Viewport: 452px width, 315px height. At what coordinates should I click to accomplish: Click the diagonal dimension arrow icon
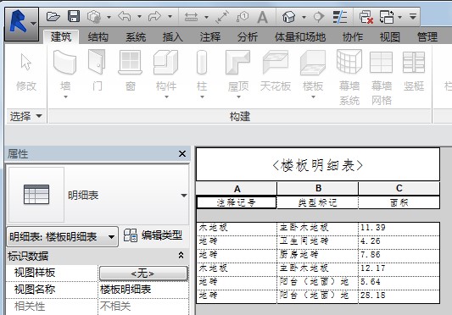222,17
